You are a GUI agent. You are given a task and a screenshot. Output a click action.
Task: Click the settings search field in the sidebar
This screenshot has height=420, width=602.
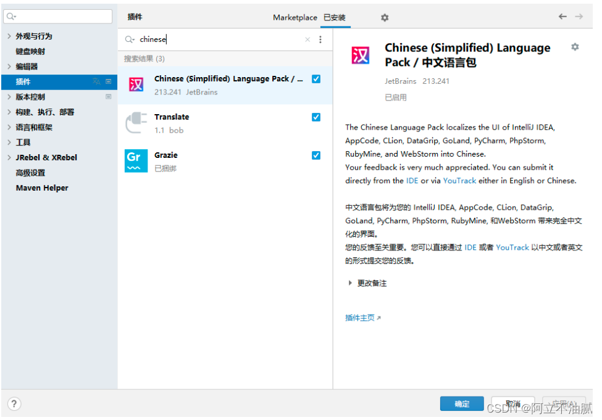tap(58, 17)
